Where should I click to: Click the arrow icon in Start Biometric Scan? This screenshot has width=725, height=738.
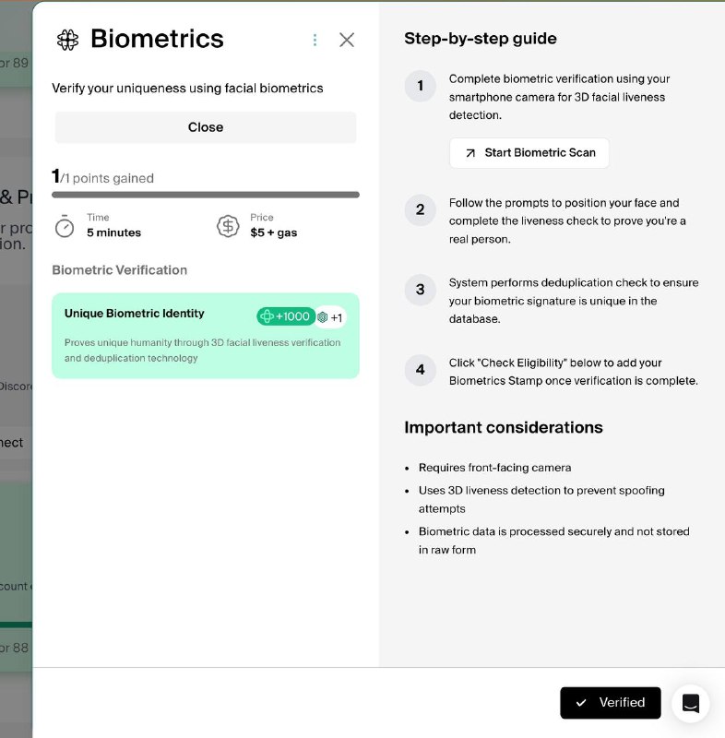[470, 153]
